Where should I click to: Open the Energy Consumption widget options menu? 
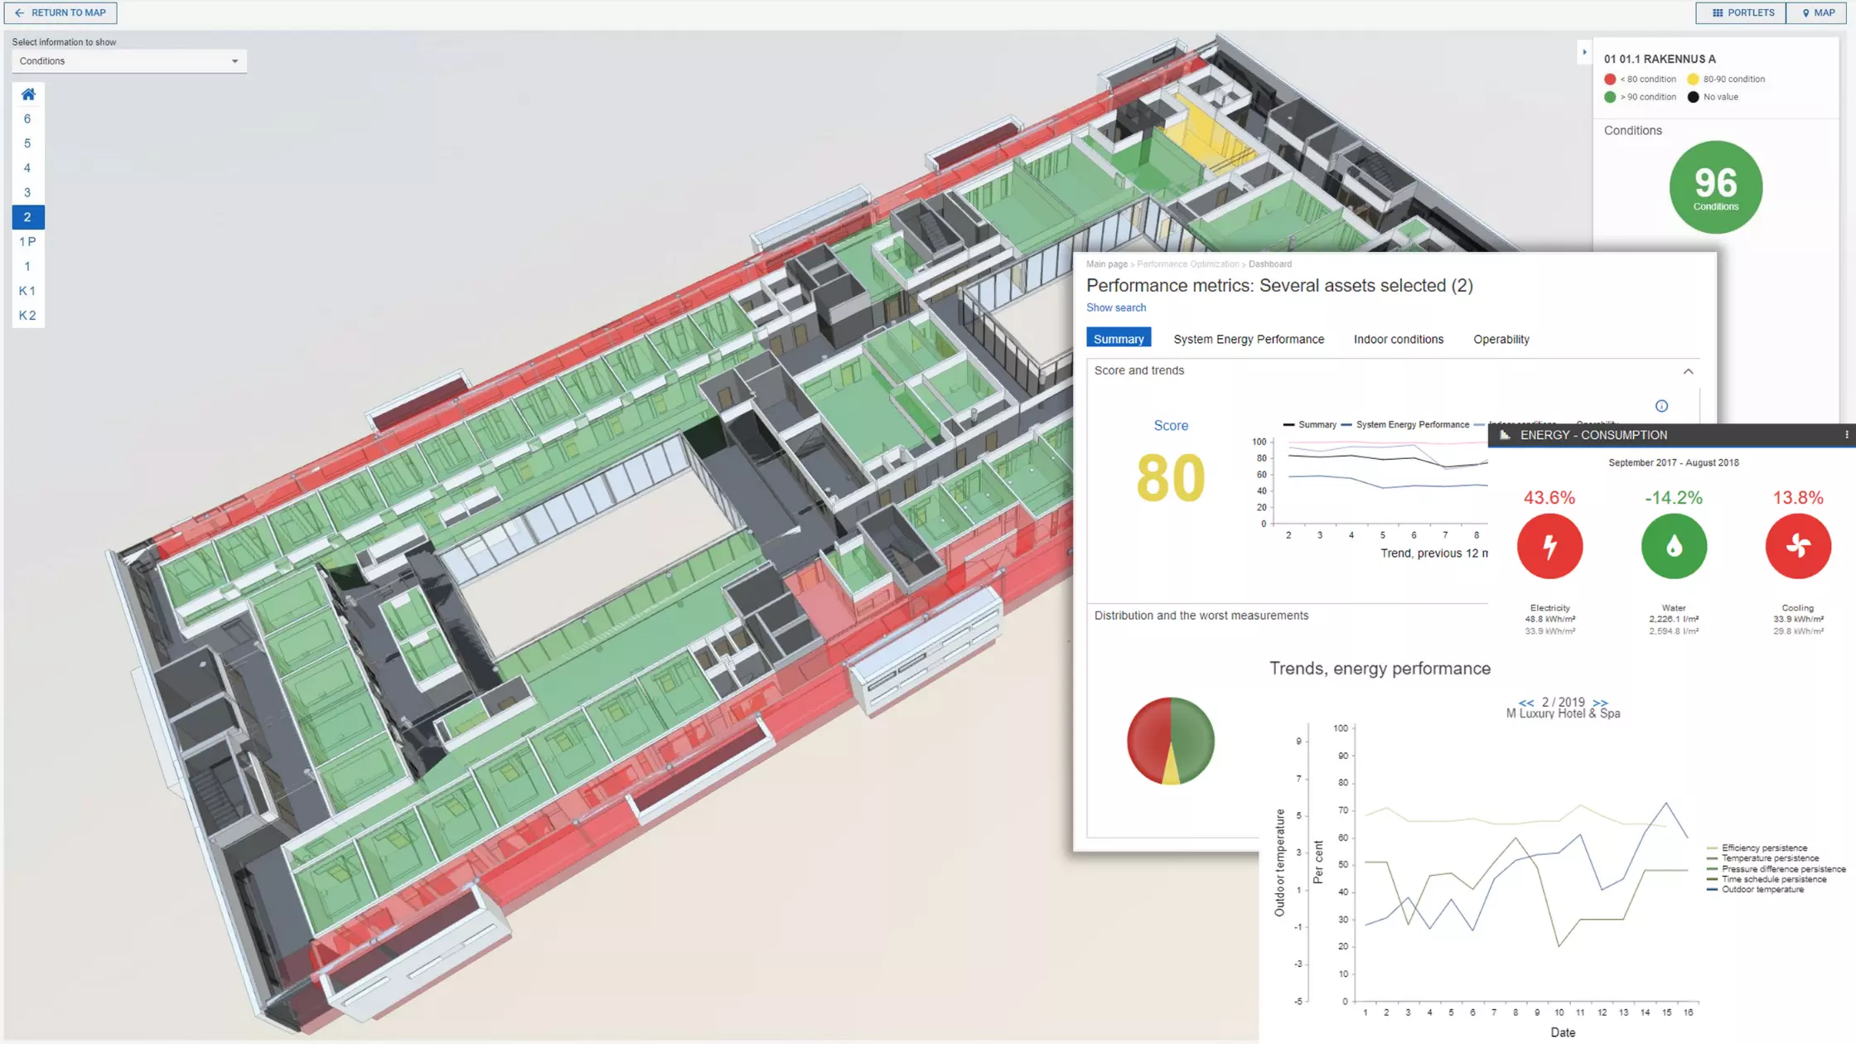click(x=1846, y=434)
